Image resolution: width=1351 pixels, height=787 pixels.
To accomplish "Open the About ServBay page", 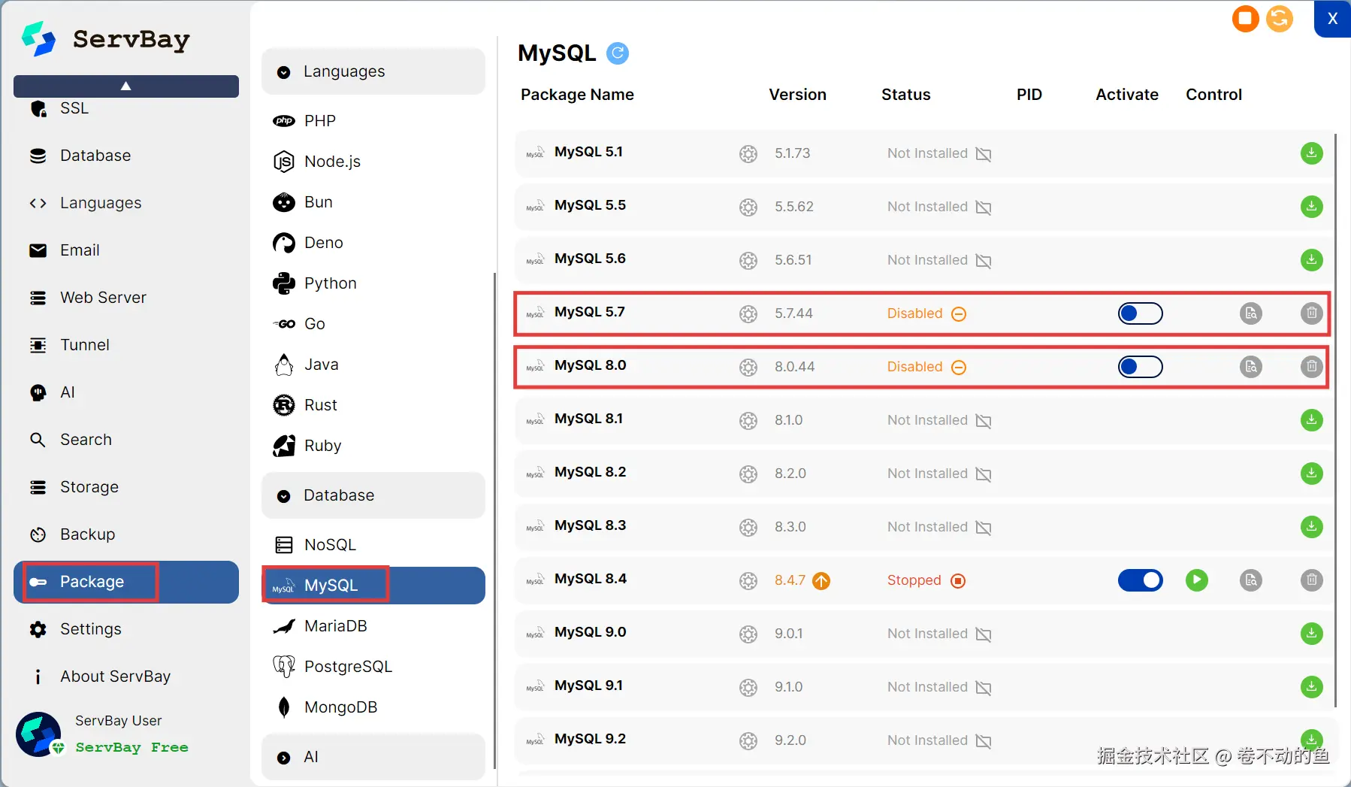I will pyautogui.click(x=115, y=677).
